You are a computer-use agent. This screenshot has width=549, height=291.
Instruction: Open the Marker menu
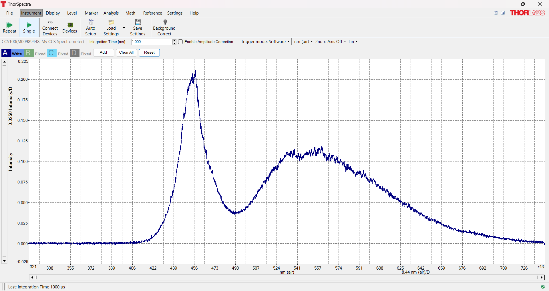coord(91,13)
